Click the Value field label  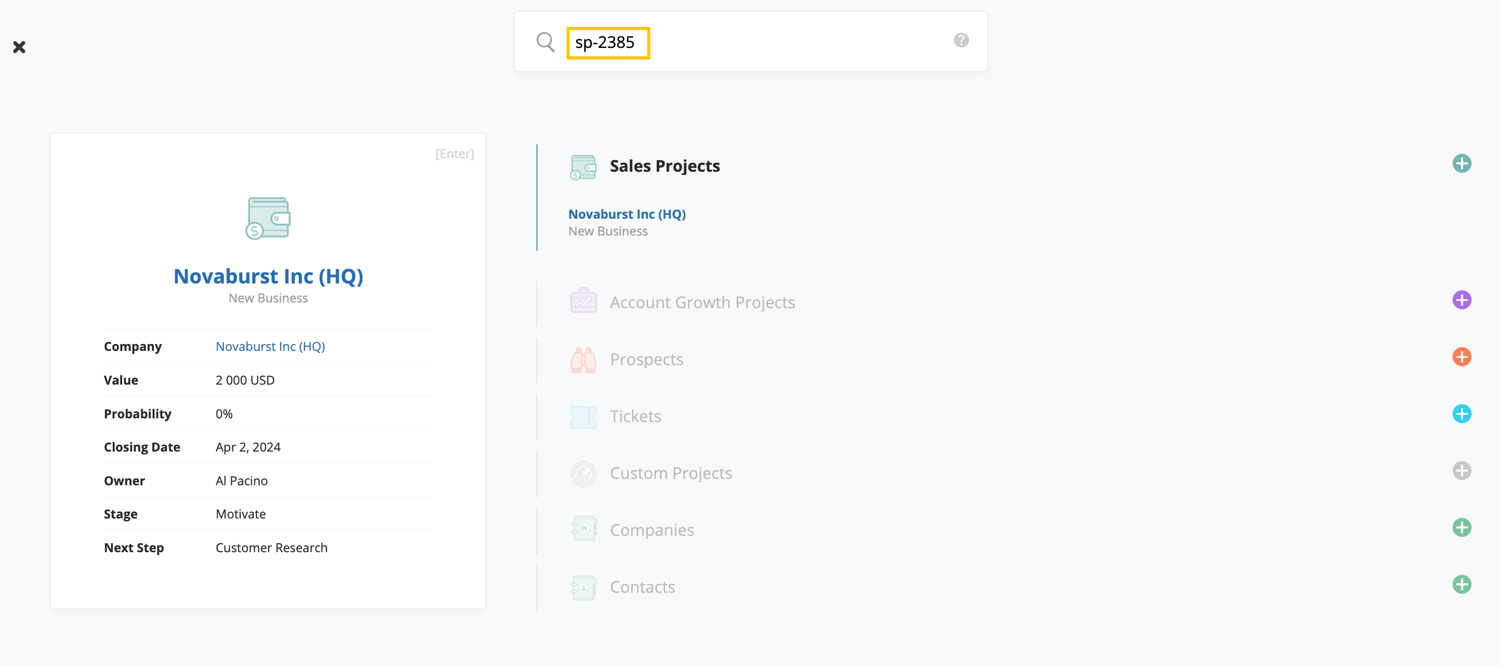(x=121, y=380)
